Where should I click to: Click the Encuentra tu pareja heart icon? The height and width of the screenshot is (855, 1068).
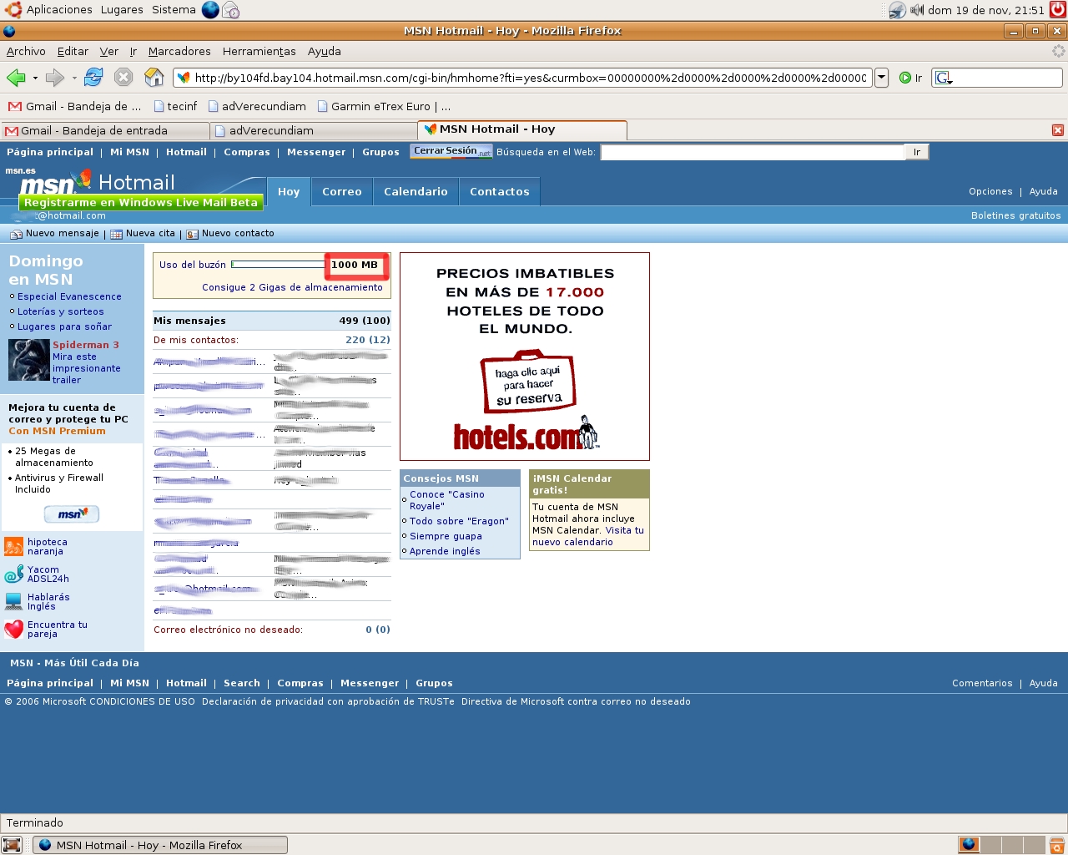click(13, 630)
